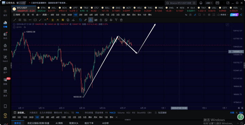Expand the 周期 period dropdown
Screen dimensions: 245x125
[x=46, y=15]
